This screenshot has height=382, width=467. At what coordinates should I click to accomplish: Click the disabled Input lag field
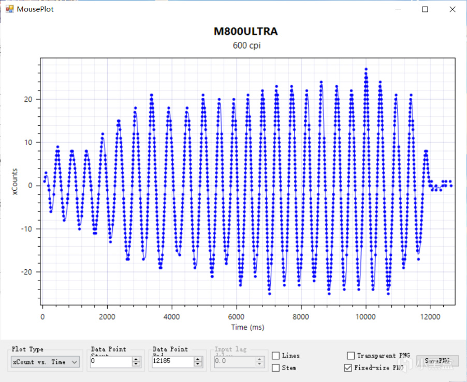coord(235,361)
